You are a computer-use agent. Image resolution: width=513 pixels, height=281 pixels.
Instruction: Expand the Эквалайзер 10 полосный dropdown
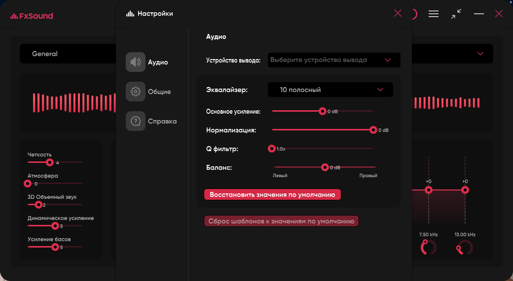330,90
